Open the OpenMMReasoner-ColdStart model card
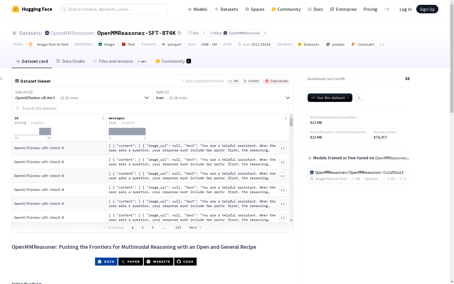454x284 pixels. (358, 175)
